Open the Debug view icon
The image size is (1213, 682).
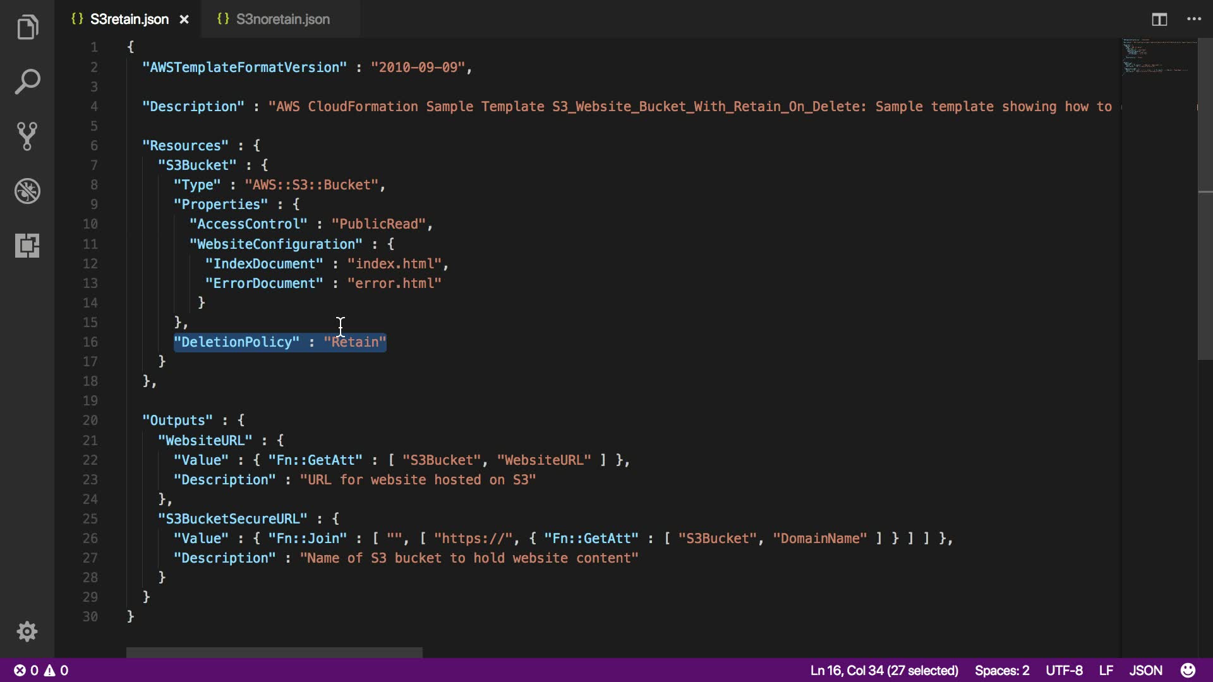coord(27,191)
